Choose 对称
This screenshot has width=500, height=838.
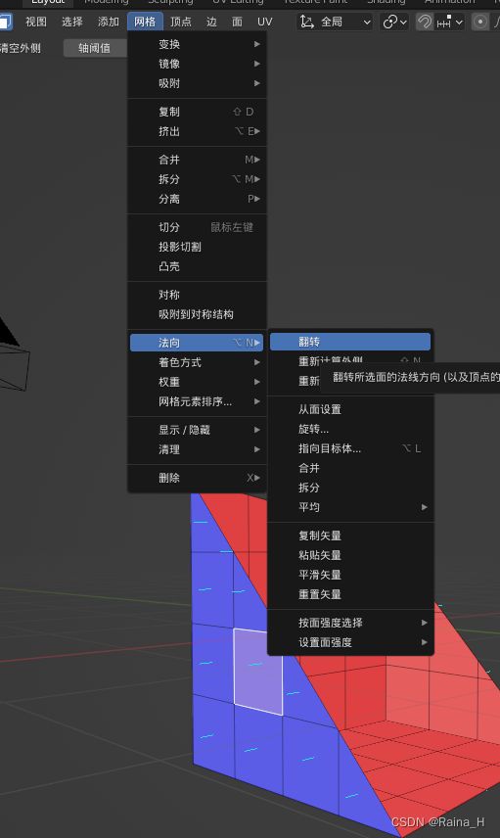pos(197,295)
